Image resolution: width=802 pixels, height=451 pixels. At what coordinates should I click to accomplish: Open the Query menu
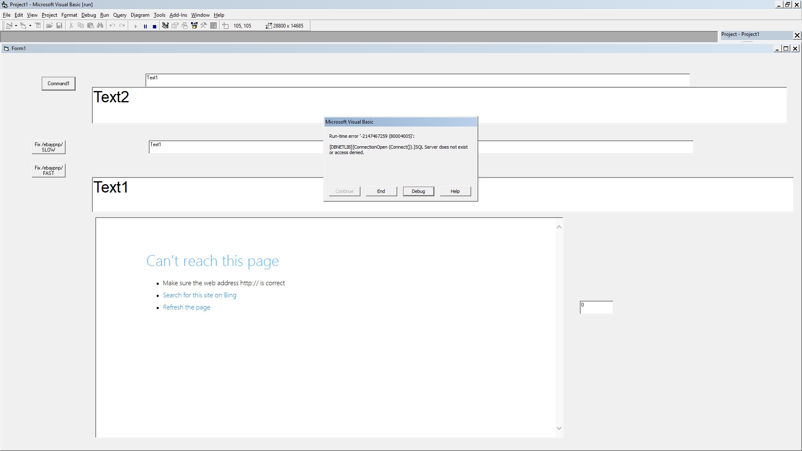coord(120,15)
